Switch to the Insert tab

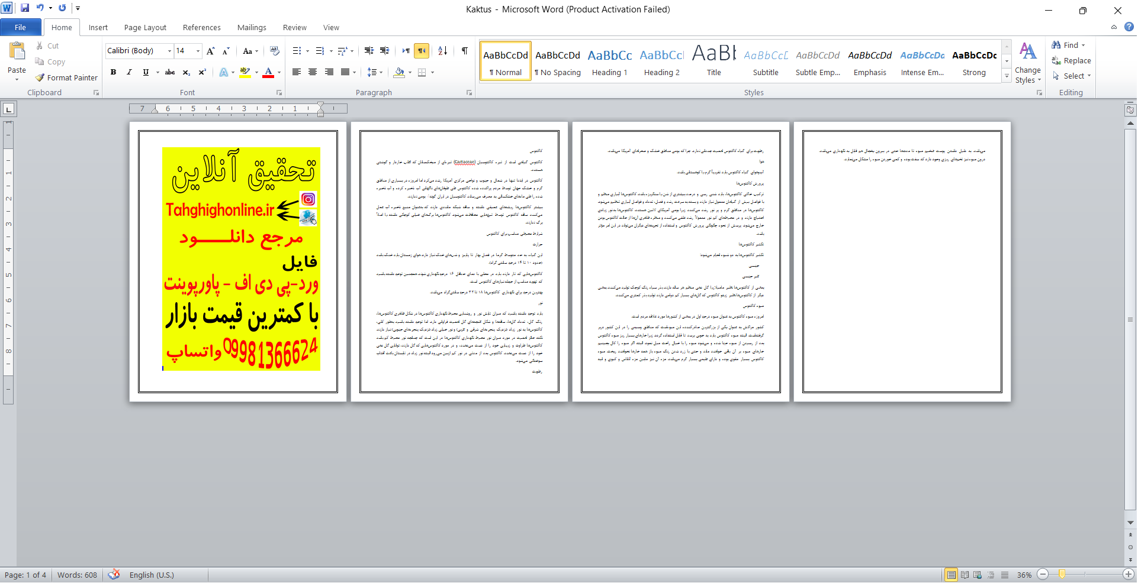click(x=98, y=27)
